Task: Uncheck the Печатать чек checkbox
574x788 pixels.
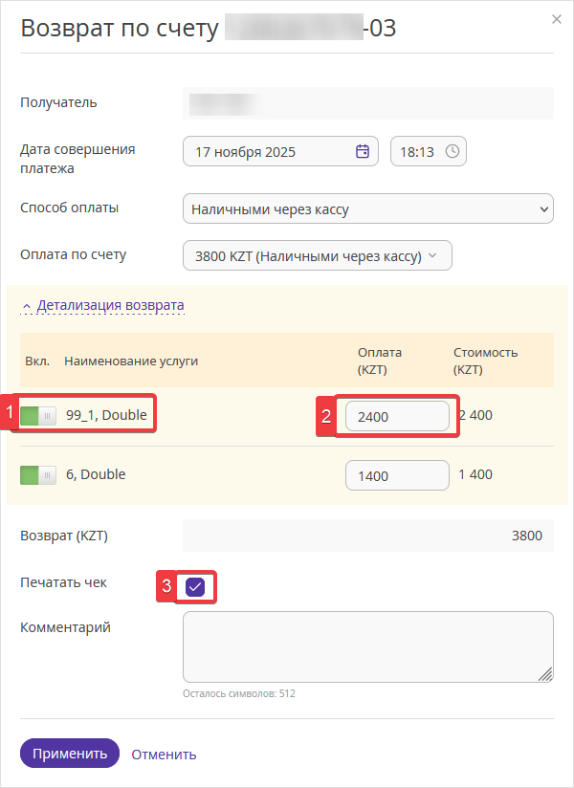Action: [x=196, y=586]
